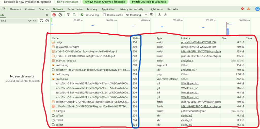260x129 pixels.
Task: Enable the Disable cache checkbox
Action: tap(104, 15)
